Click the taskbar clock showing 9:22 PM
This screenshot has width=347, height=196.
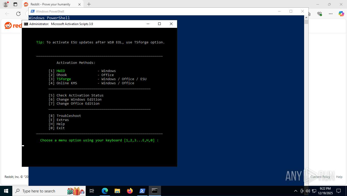325,191
